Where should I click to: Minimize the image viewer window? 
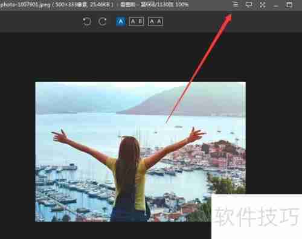tap(275, 6)
